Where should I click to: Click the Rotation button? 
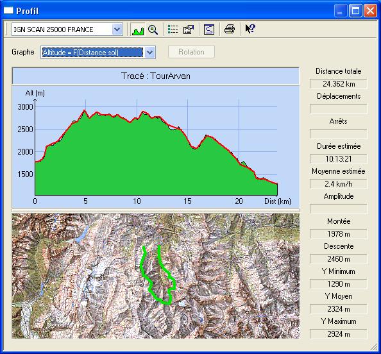tap(192, 52)
